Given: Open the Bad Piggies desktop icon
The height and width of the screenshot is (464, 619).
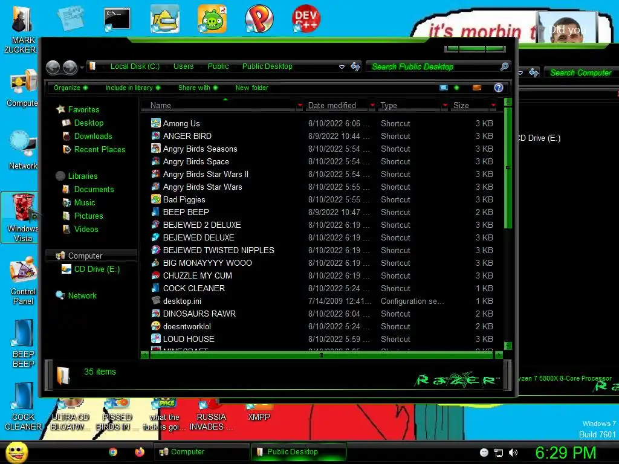Looking at the screenshot, I should point(212,19).
